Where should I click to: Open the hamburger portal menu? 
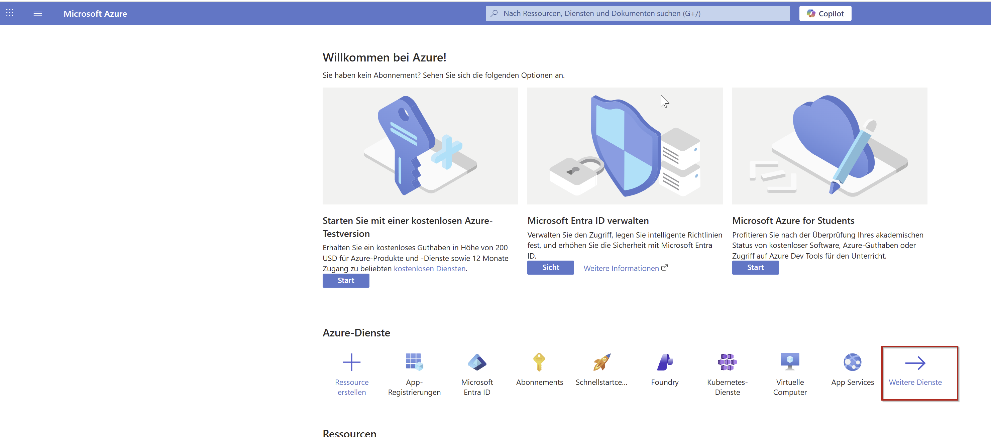(38, 13)
